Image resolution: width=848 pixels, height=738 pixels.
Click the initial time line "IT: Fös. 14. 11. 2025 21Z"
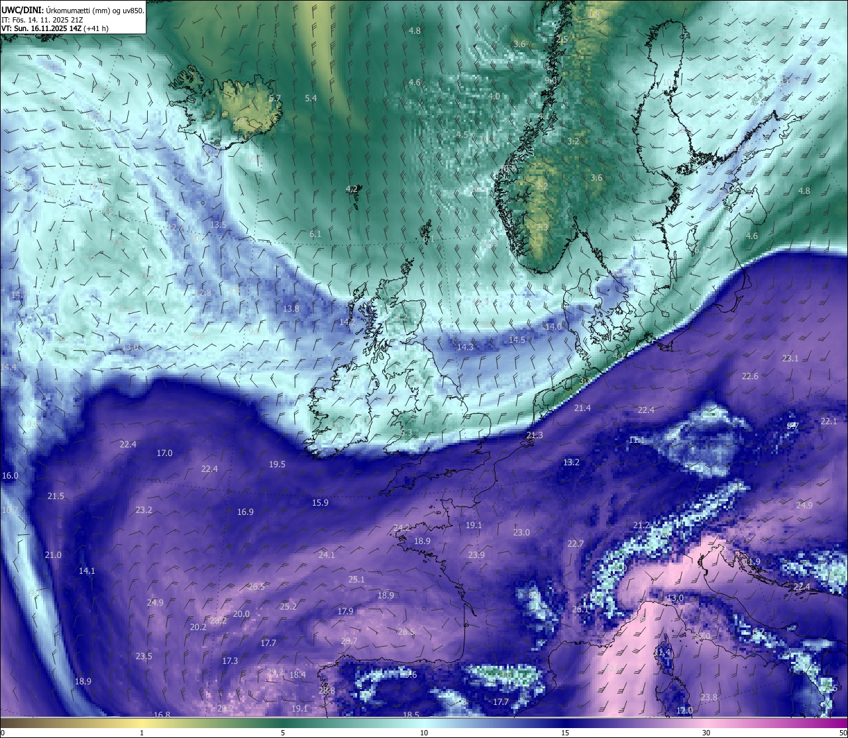[42, 20]
